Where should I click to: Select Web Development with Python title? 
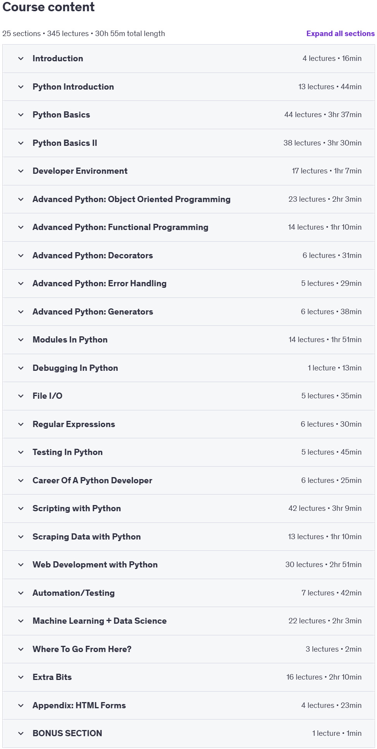95,565
